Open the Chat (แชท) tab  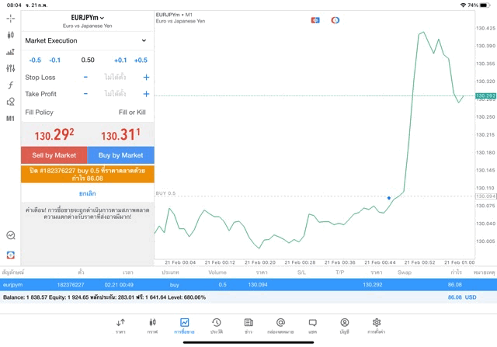312,326
